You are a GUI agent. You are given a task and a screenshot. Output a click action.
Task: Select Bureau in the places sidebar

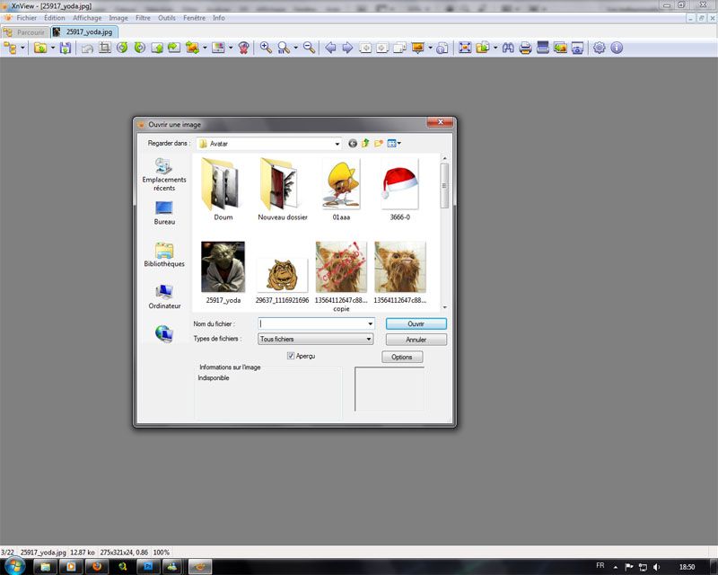click(x=164, y=213)
